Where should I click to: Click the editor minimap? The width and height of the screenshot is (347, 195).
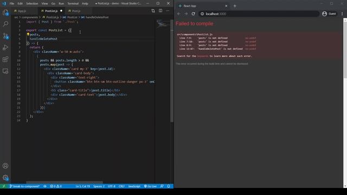[163, 23]
